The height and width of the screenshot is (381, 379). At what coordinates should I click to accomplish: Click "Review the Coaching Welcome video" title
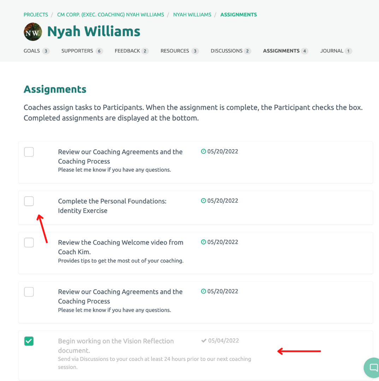[x=121, y=247]
